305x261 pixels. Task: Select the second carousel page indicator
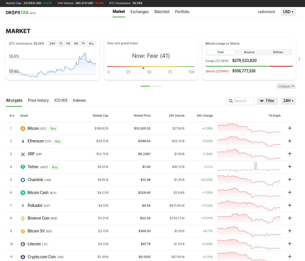tap(157, 86)
